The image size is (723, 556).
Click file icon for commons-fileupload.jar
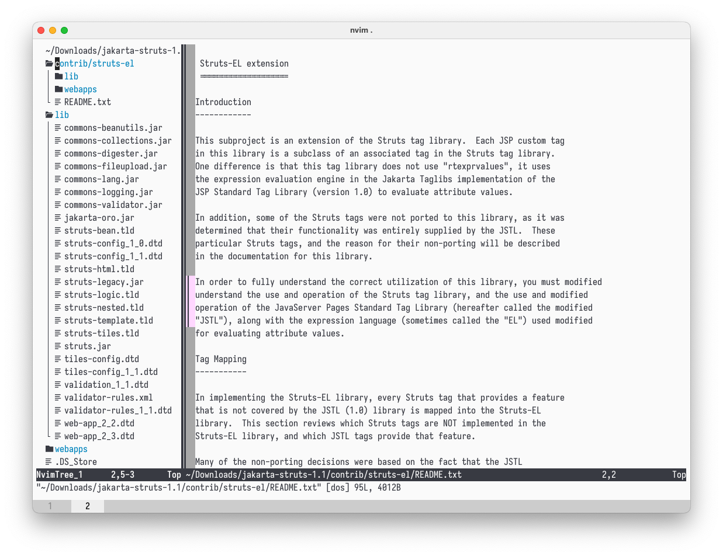(58, 166)
